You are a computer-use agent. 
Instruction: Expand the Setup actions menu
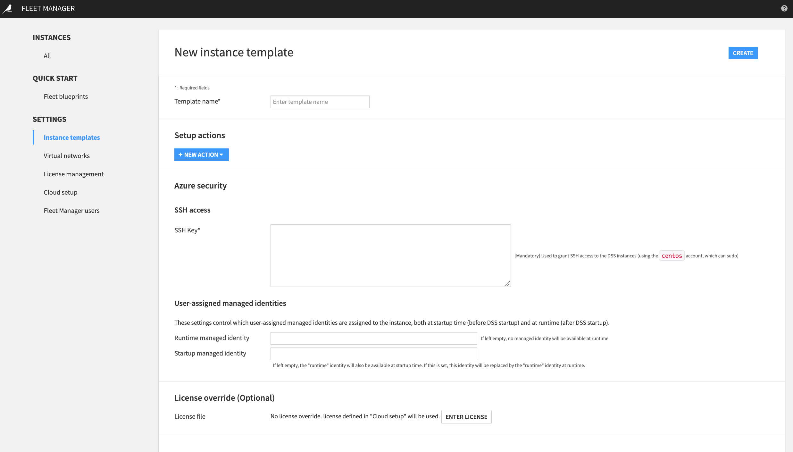coord(201,155)
